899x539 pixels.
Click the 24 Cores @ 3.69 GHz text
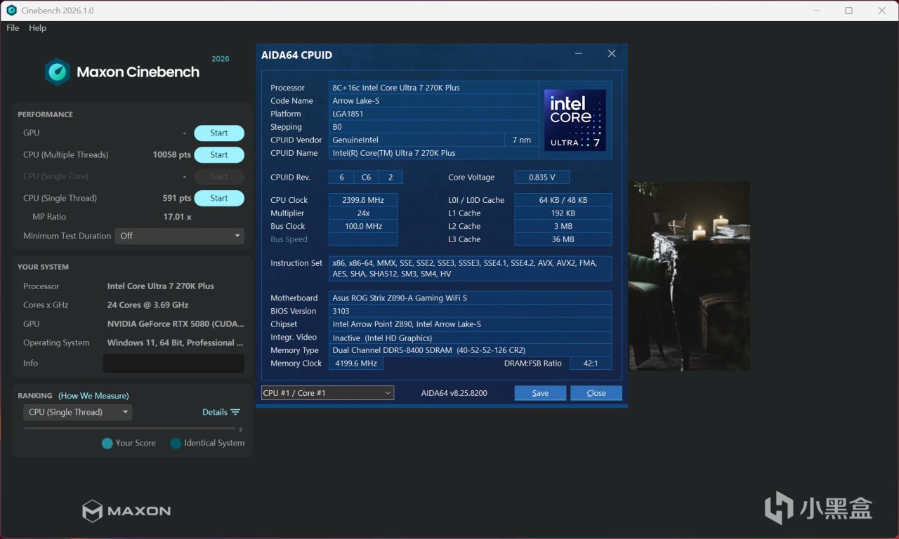coord(148,305)
